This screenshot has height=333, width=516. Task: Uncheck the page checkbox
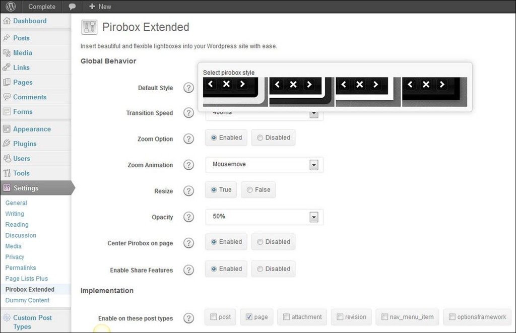click(x=249, y=317)
